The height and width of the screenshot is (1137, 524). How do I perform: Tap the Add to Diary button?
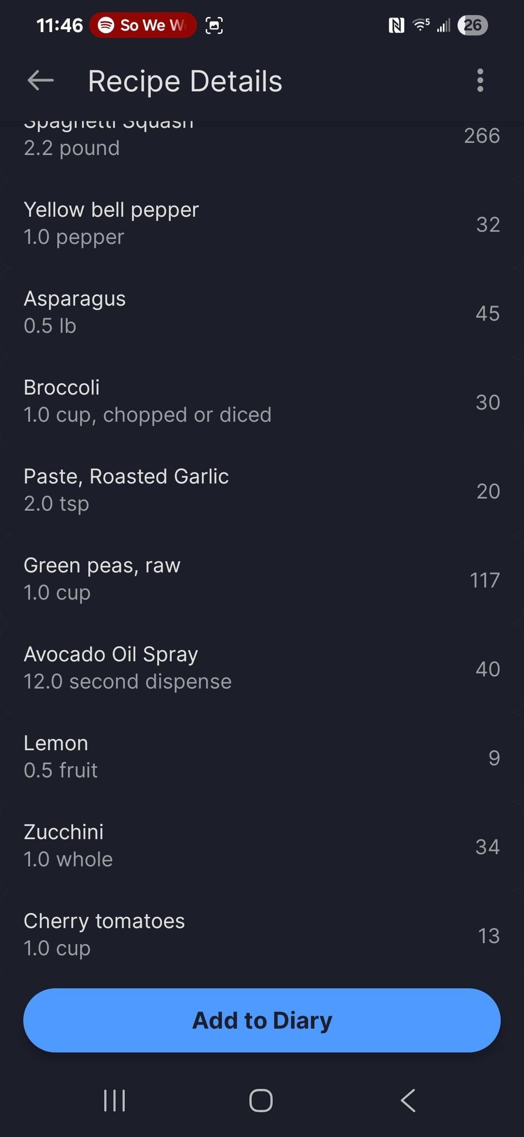point(262,1020)
